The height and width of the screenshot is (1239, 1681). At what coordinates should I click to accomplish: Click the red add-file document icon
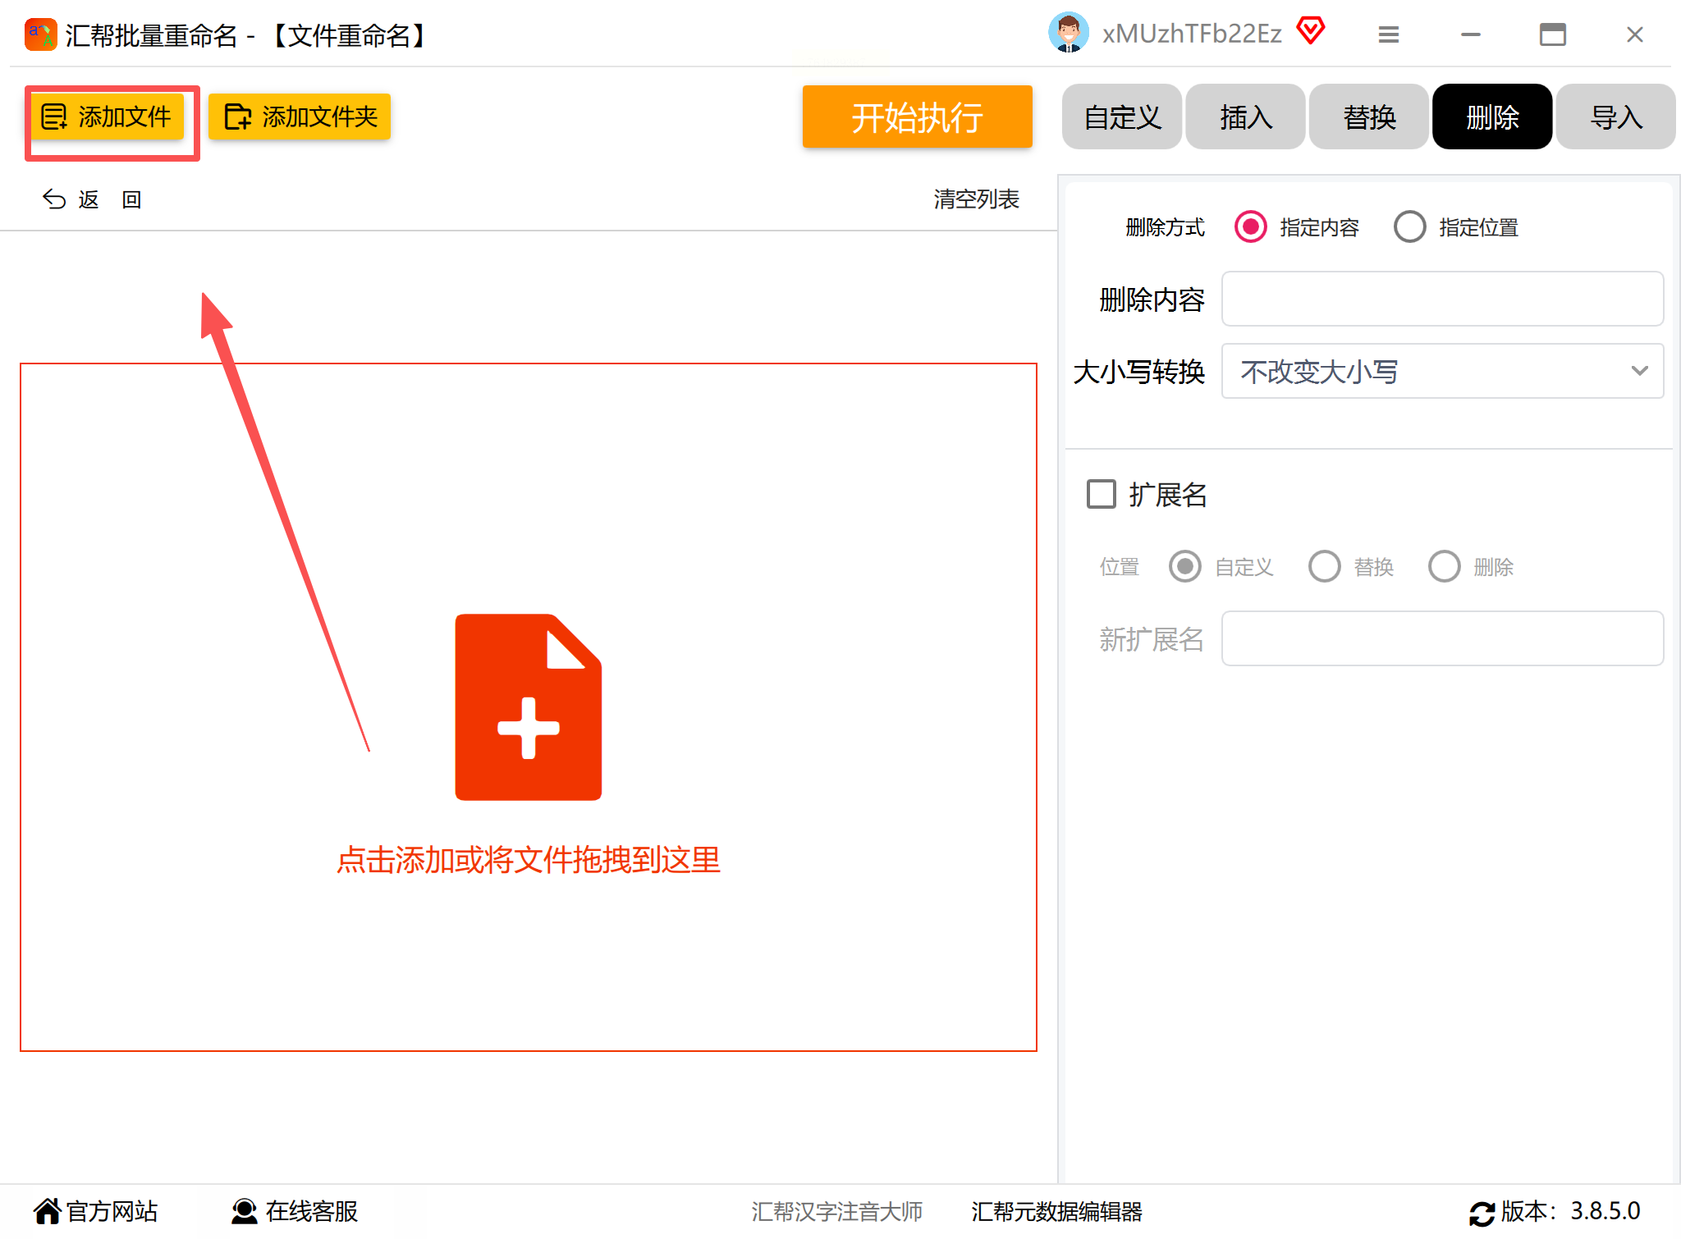(528, 706)
